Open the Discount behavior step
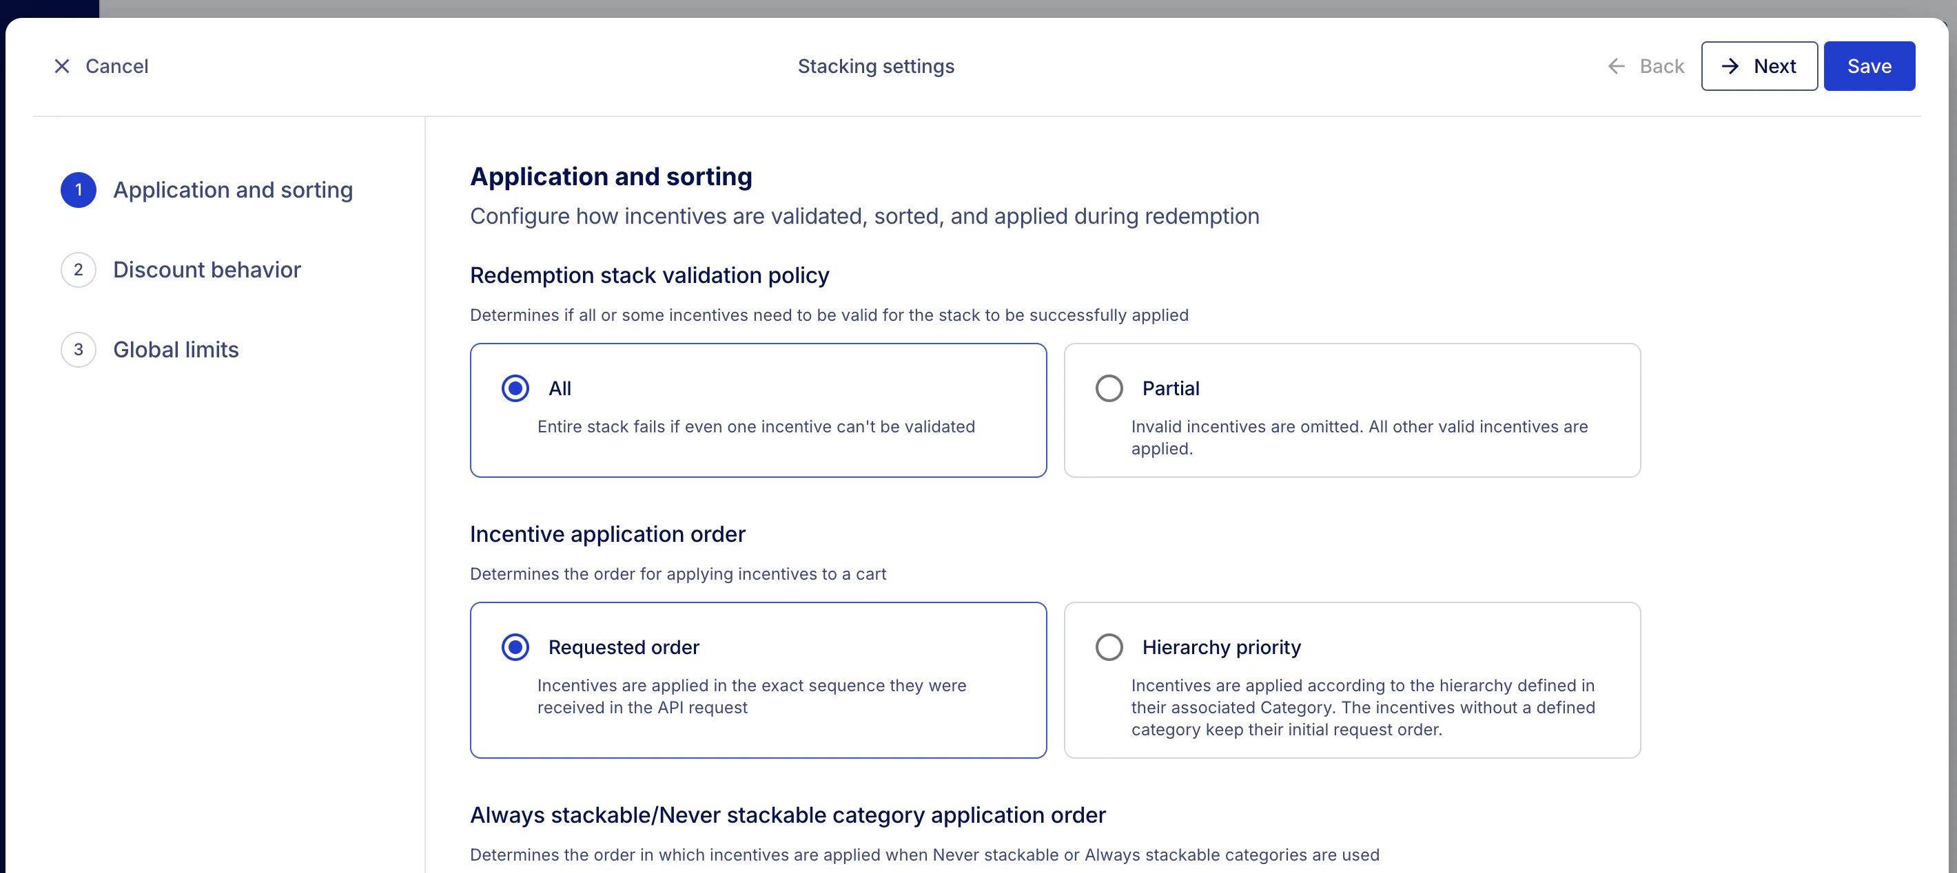This screenshot has width=1957, height=873. point(207,269)
